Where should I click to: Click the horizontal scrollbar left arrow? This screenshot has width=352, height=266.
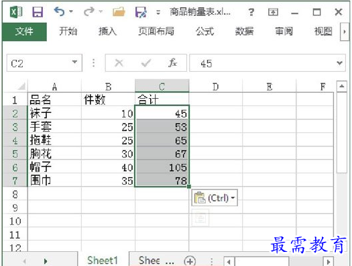[229, 262]
